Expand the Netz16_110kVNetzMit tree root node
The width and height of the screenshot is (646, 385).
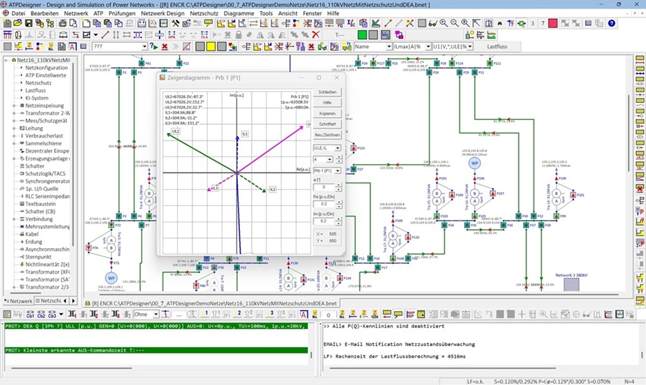point(6,60)
